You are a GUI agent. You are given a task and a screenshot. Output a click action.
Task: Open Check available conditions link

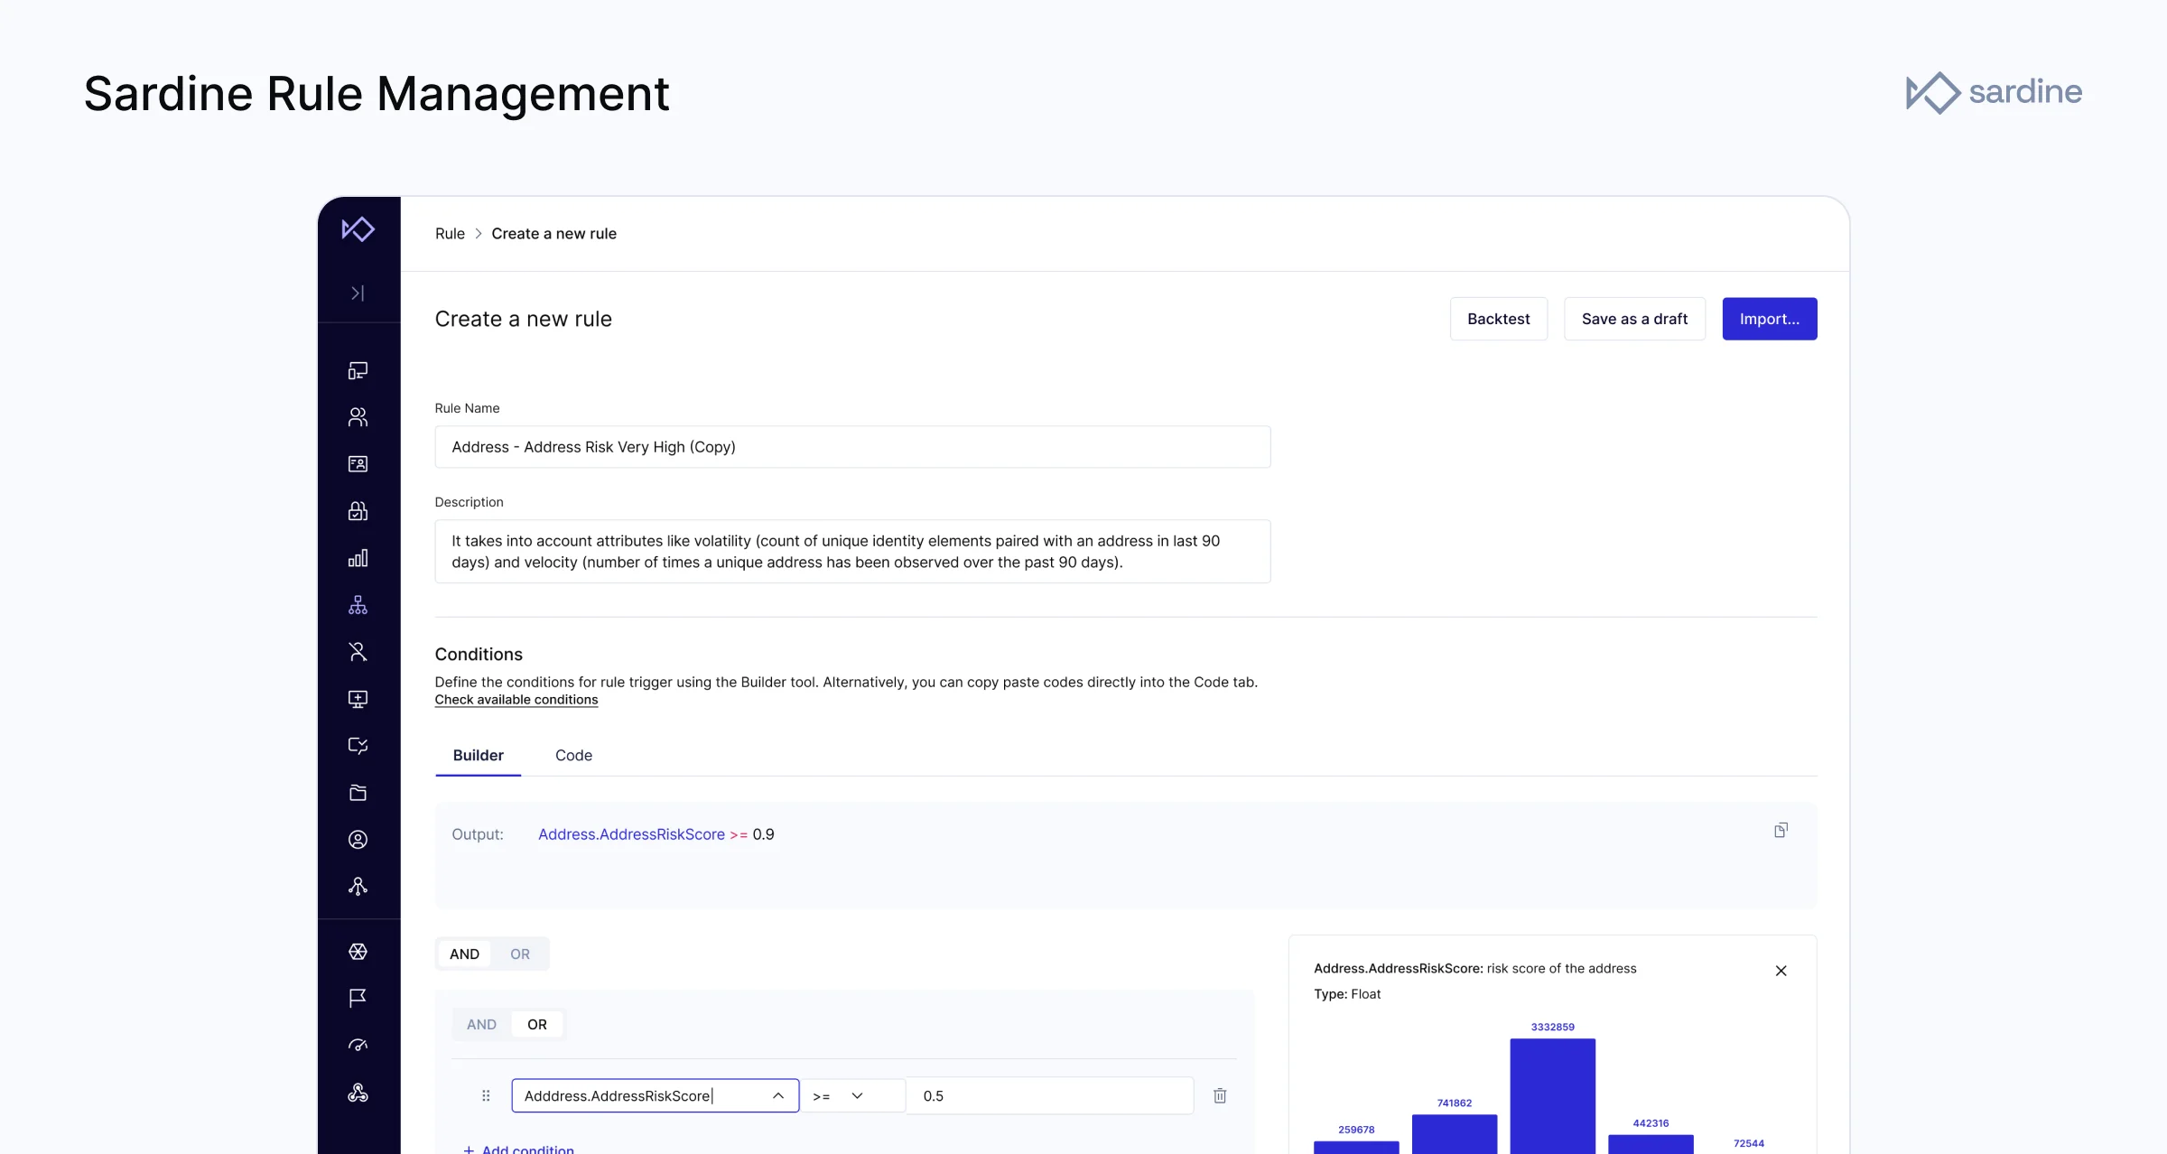(516, 700)
